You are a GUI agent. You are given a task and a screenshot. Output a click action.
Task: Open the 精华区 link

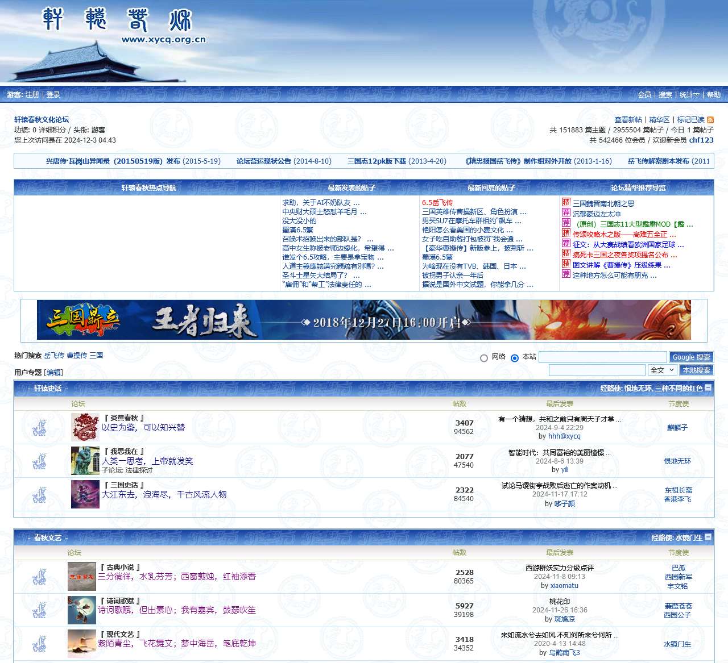point(659,120)
